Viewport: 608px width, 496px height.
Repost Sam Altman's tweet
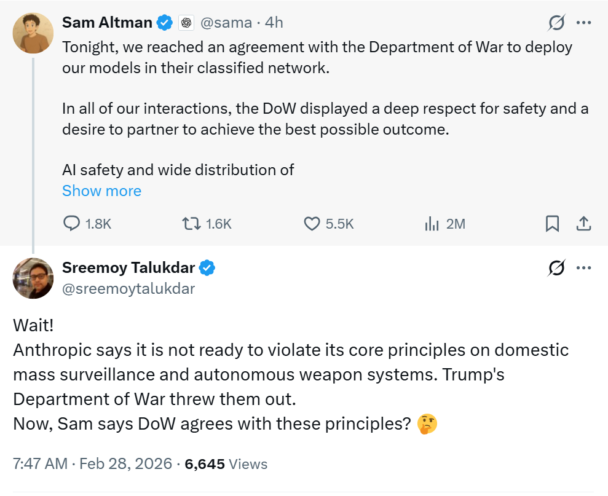click(191, 224)
